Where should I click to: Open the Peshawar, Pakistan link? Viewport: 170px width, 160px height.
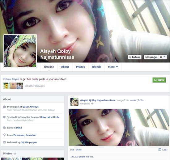tap(24, 135)
